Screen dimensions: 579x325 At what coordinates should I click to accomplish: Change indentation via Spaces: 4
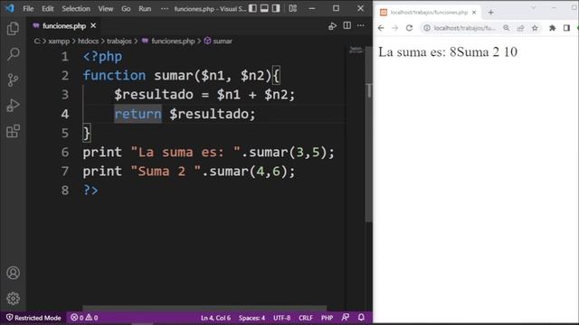(x=252, y=318)
